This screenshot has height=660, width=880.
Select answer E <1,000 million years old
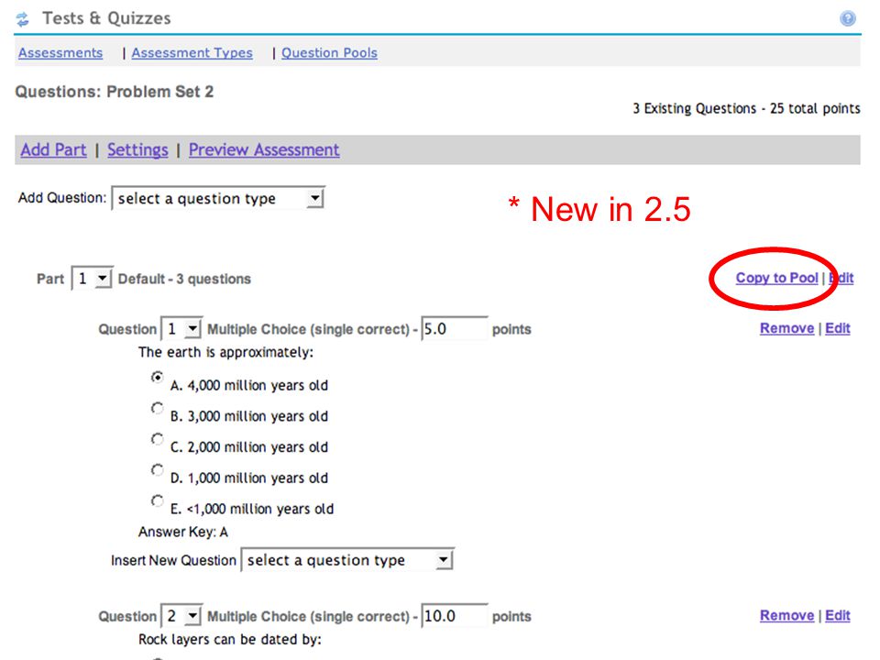(157, 500)
